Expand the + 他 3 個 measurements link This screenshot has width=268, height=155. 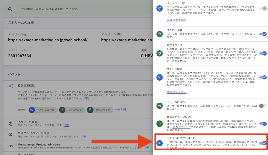coord(120,109)
